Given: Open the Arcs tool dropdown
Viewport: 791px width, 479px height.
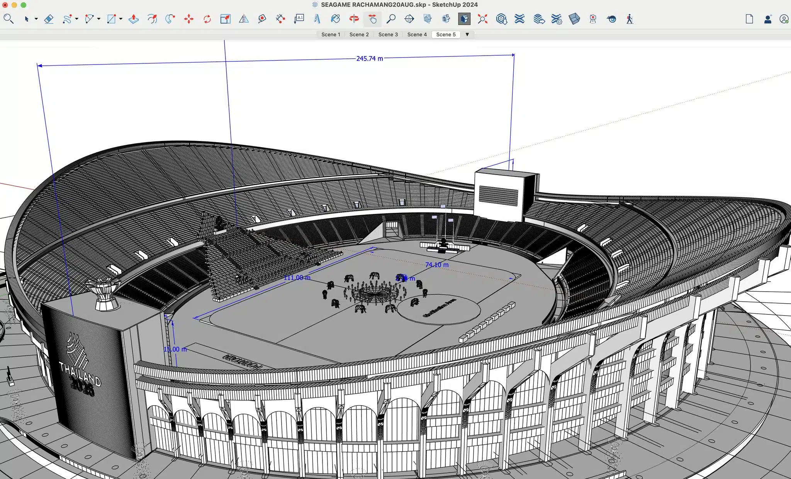Looking at the screenshot, I should [x=98, y=19].
